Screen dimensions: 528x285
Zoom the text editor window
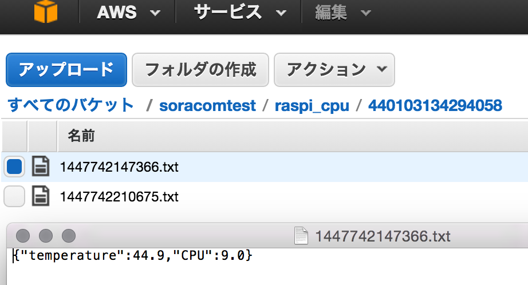point(69,236)
